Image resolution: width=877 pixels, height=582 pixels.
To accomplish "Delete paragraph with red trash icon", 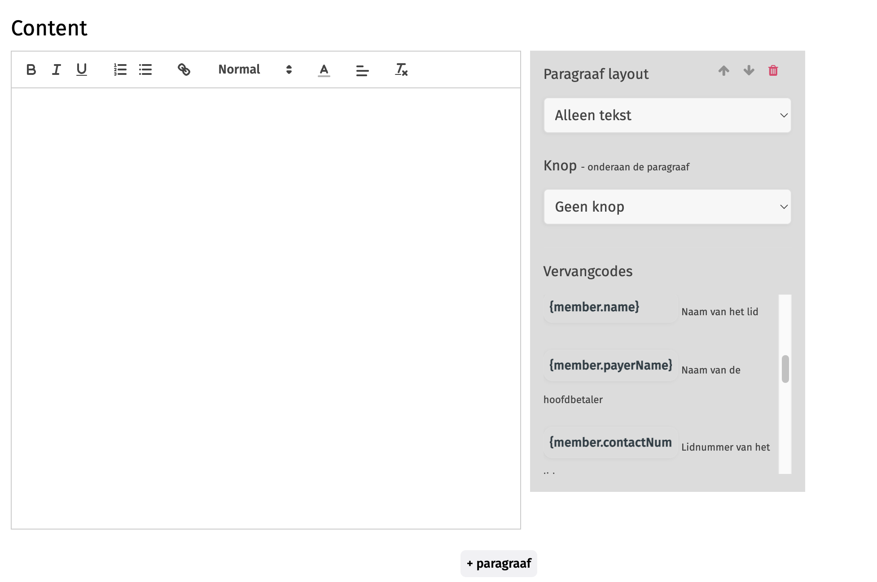I will click(x=773, y=70).
